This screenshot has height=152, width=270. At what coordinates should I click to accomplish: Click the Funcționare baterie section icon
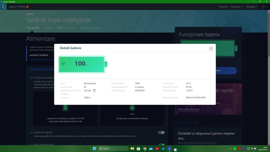[x=31, y=78]
